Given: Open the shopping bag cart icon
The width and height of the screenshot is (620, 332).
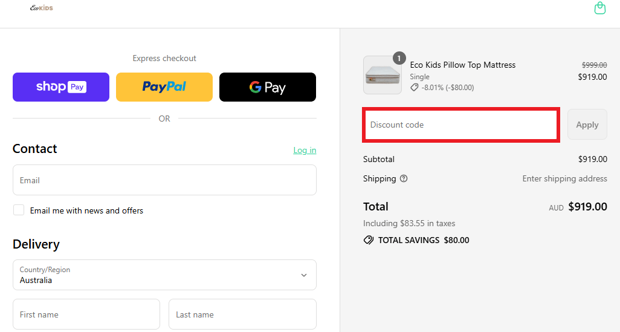Looking at the screenshot, I should tap(599, 8).
